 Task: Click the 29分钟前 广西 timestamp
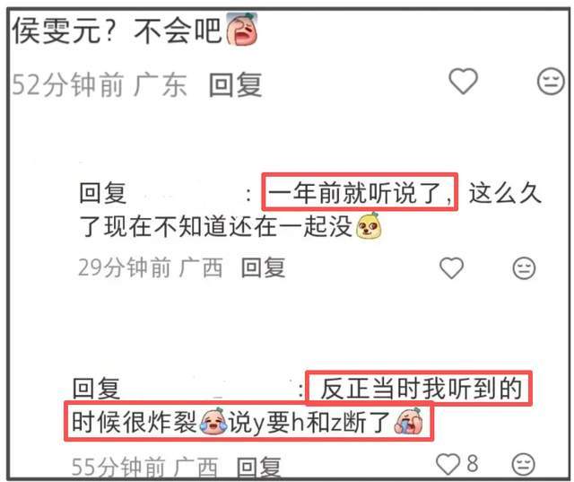point(151,267)
